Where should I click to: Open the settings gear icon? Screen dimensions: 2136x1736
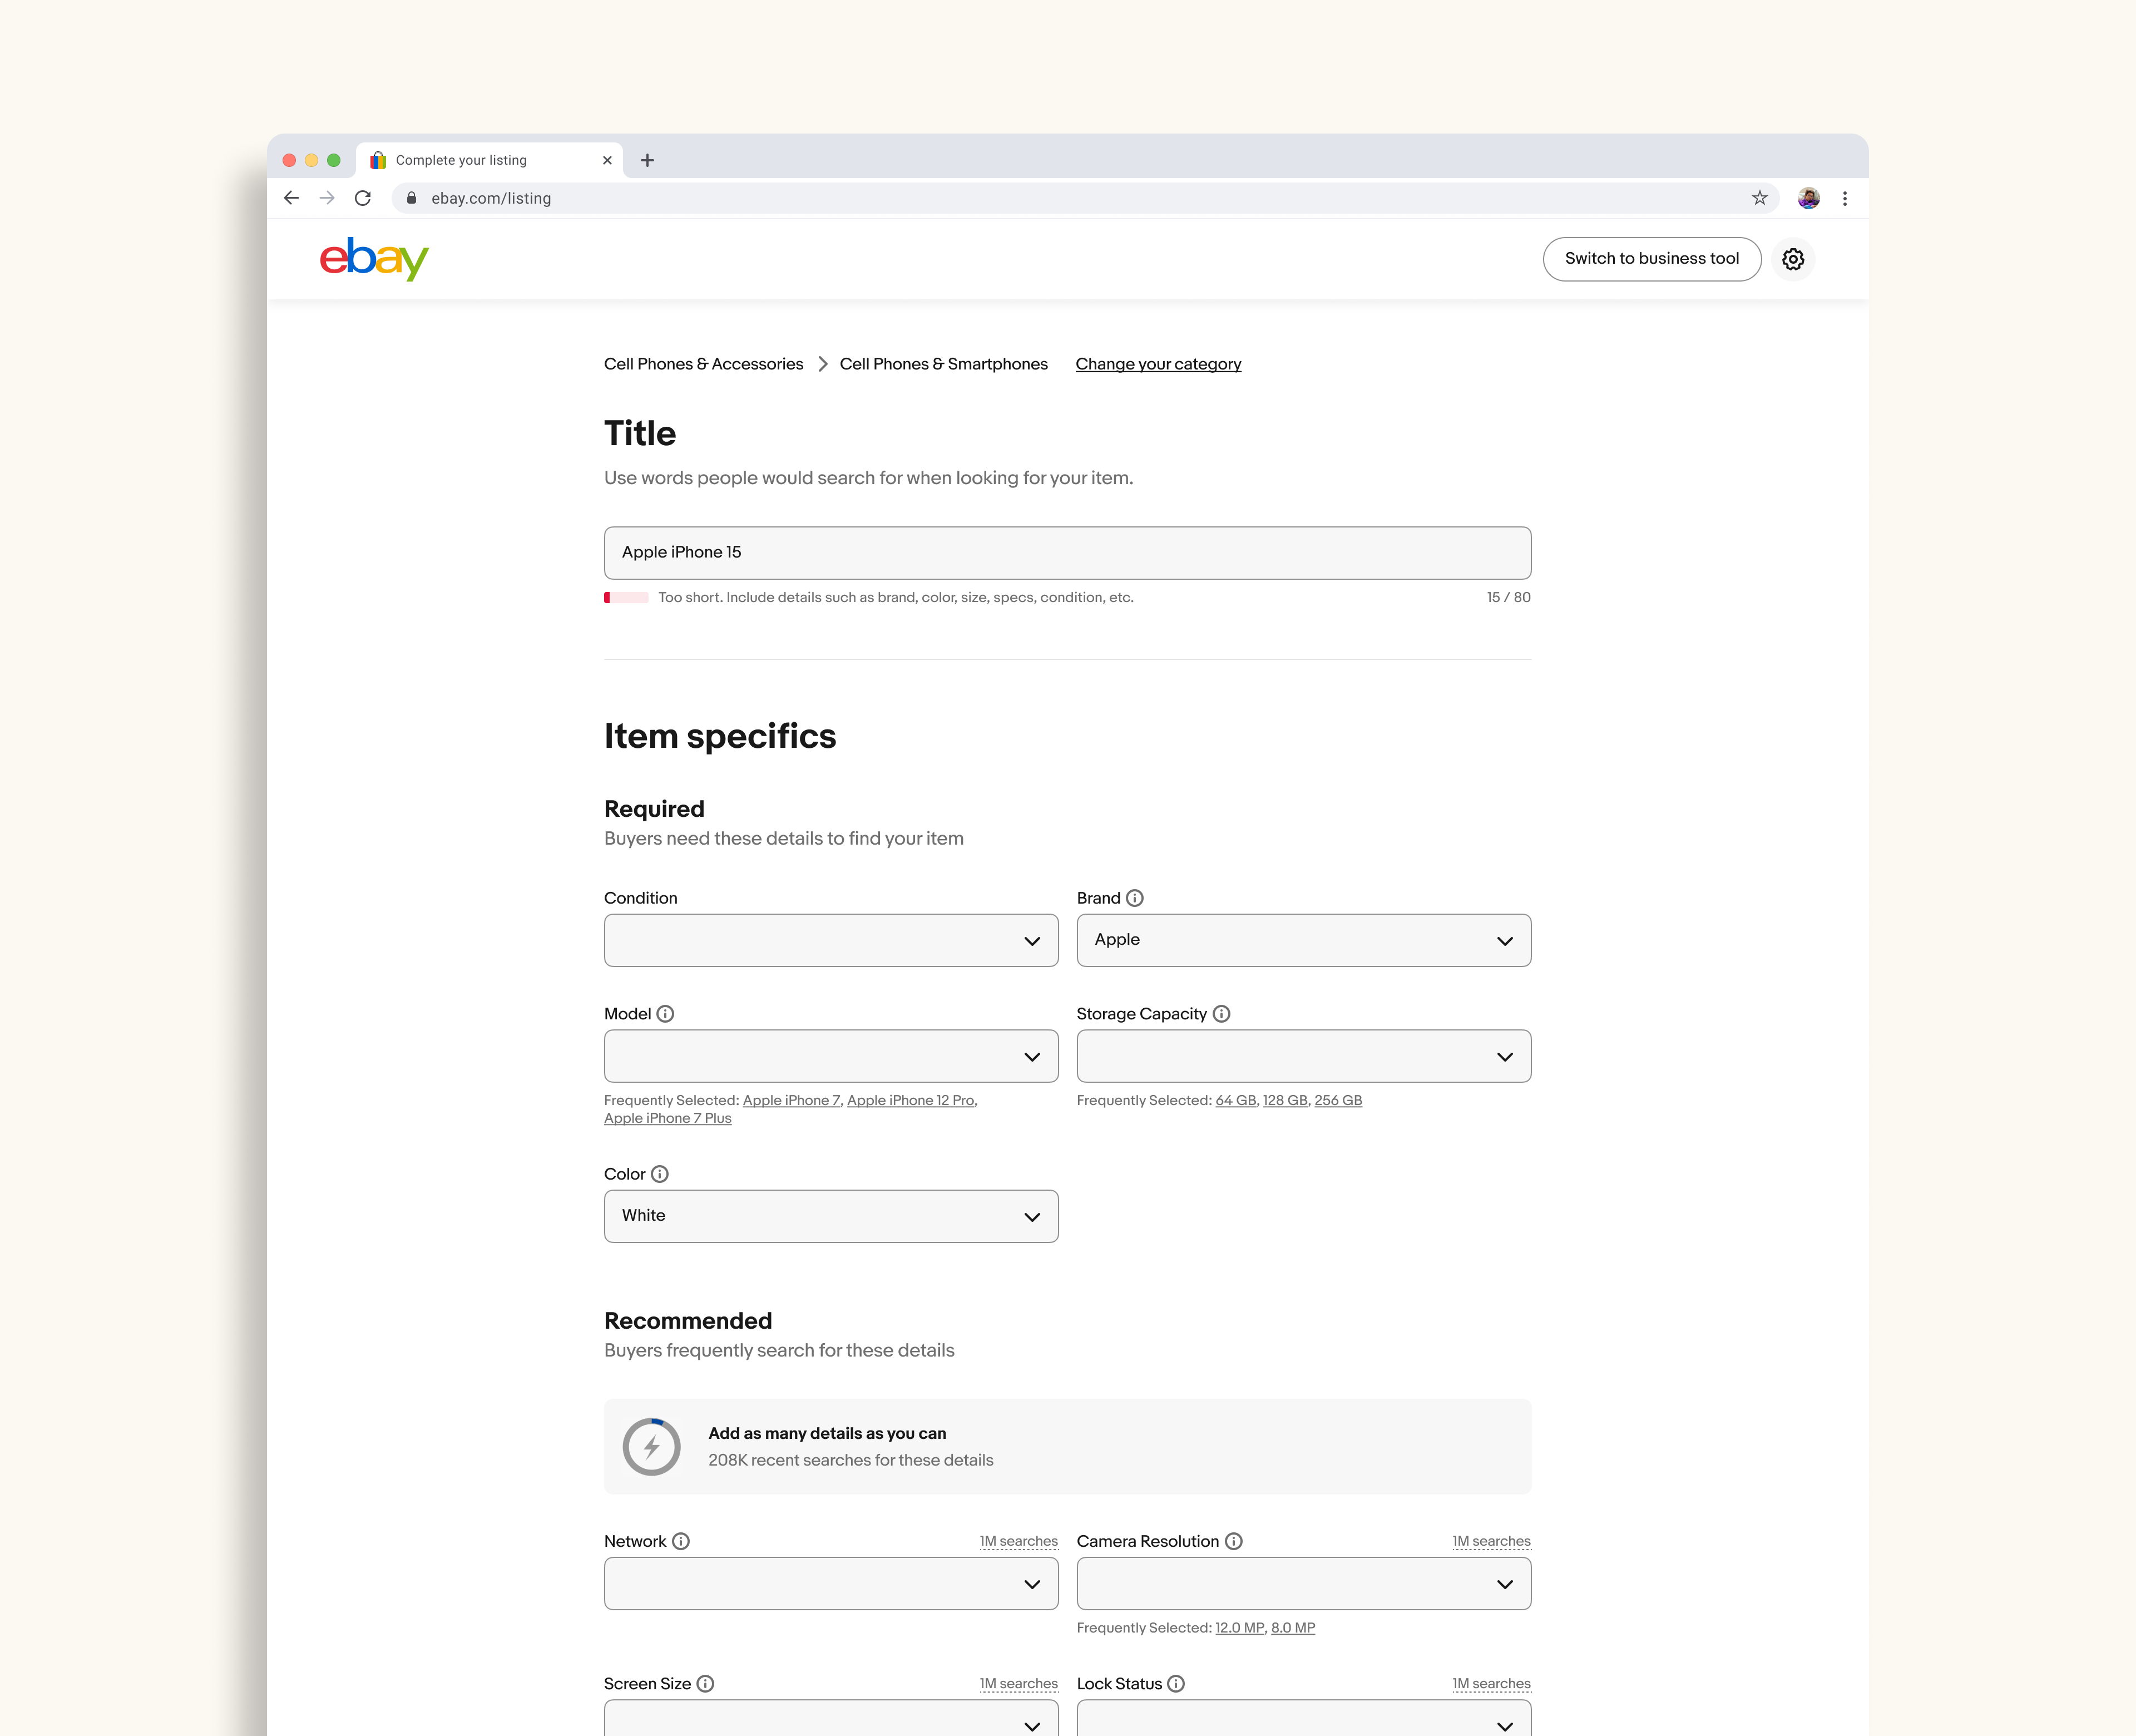[x=1793, y=259]
